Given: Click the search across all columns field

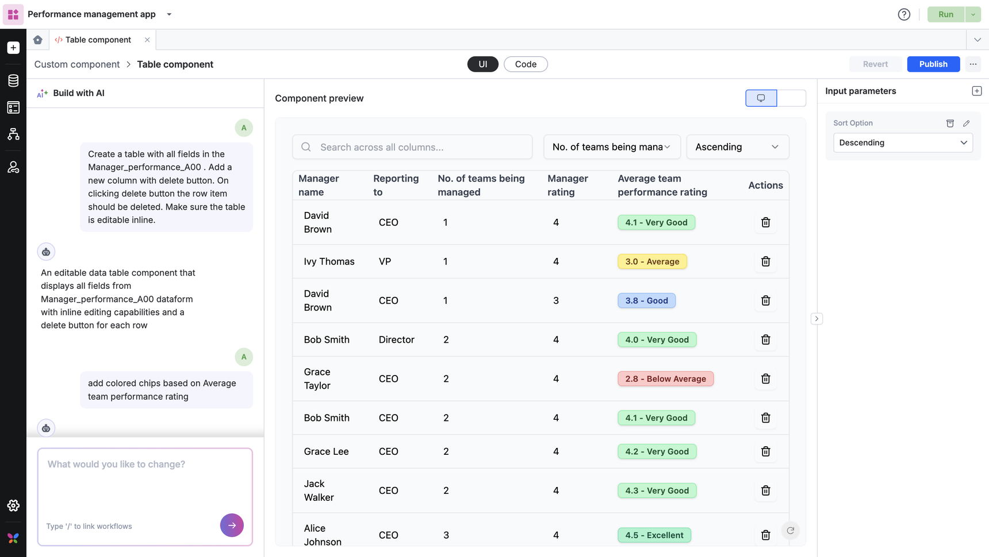Looking at the screenshot, I should (420, 147).
